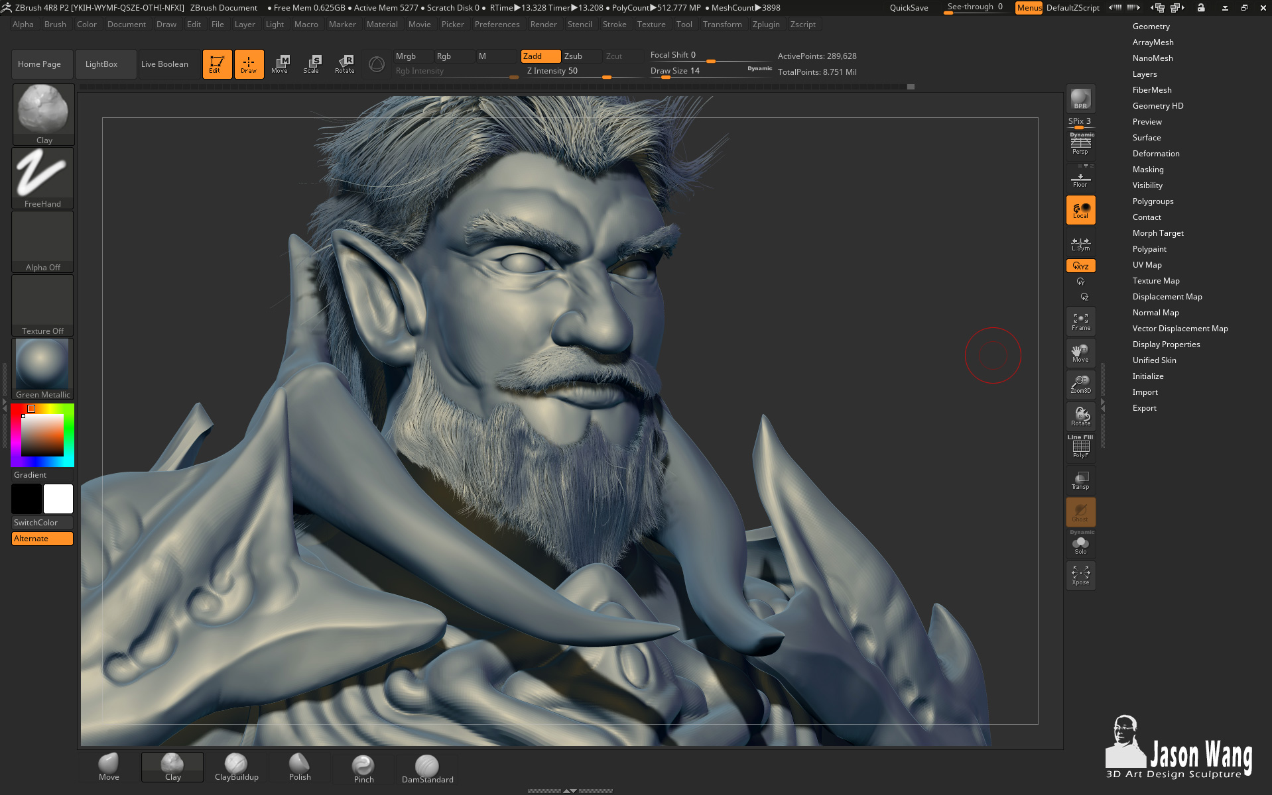
Task: Click the SwitchColor button
Action: (x=42, y=523)
